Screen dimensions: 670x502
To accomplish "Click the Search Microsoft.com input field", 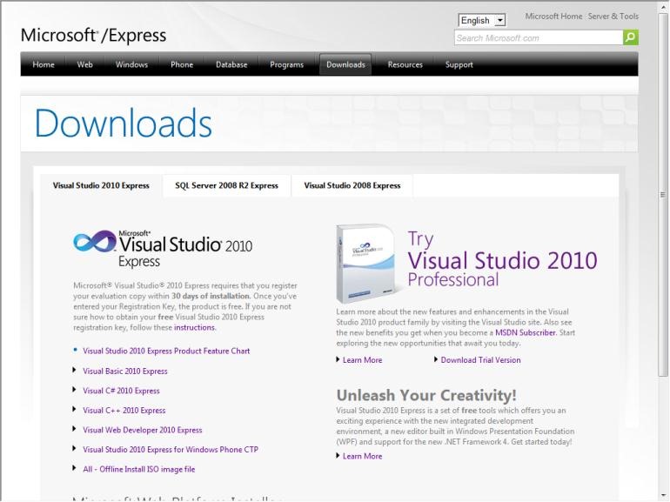I will [x=539, y=37].
